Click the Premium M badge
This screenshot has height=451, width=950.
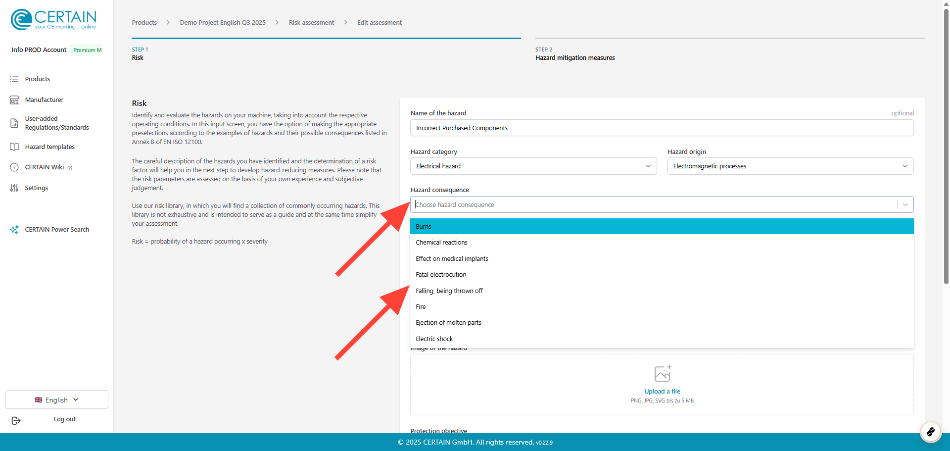pos(87,50)
